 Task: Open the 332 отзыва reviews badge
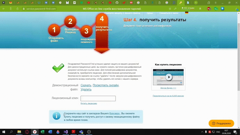tap(188, 8)
